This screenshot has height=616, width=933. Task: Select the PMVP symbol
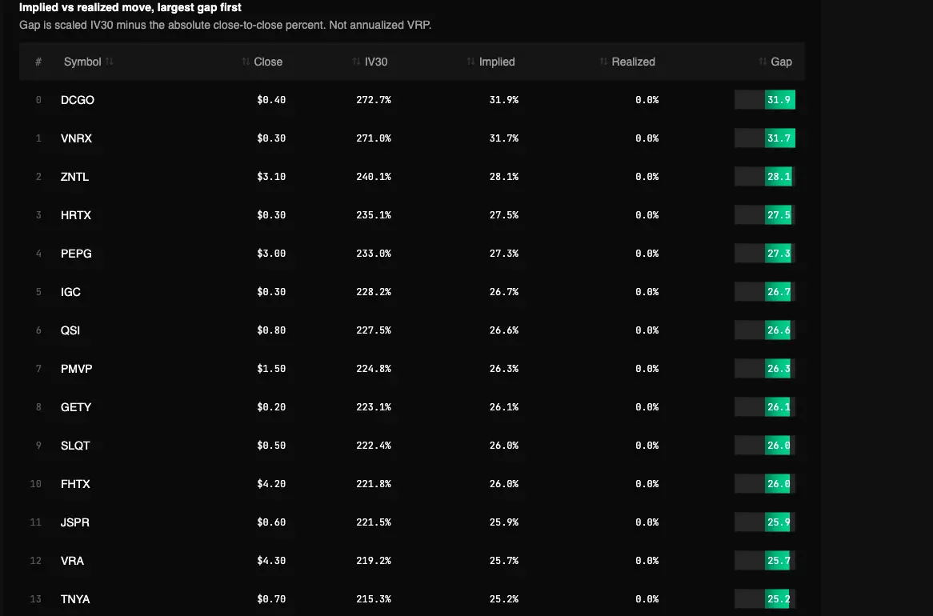76,369
